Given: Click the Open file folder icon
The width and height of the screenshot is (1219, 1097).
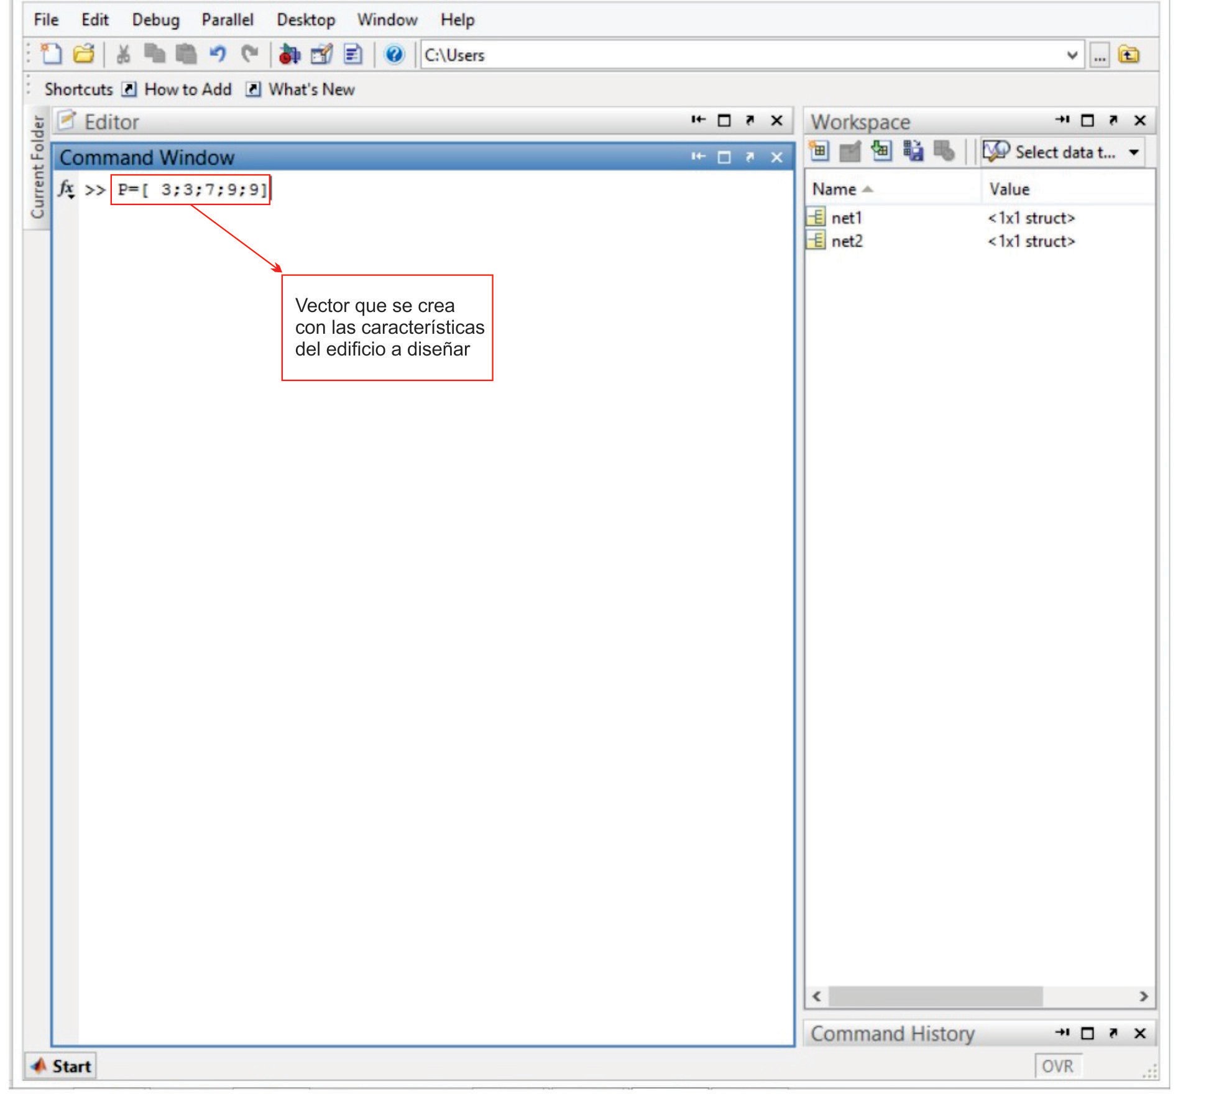Looking at the screenshot, I should [83, 55].
